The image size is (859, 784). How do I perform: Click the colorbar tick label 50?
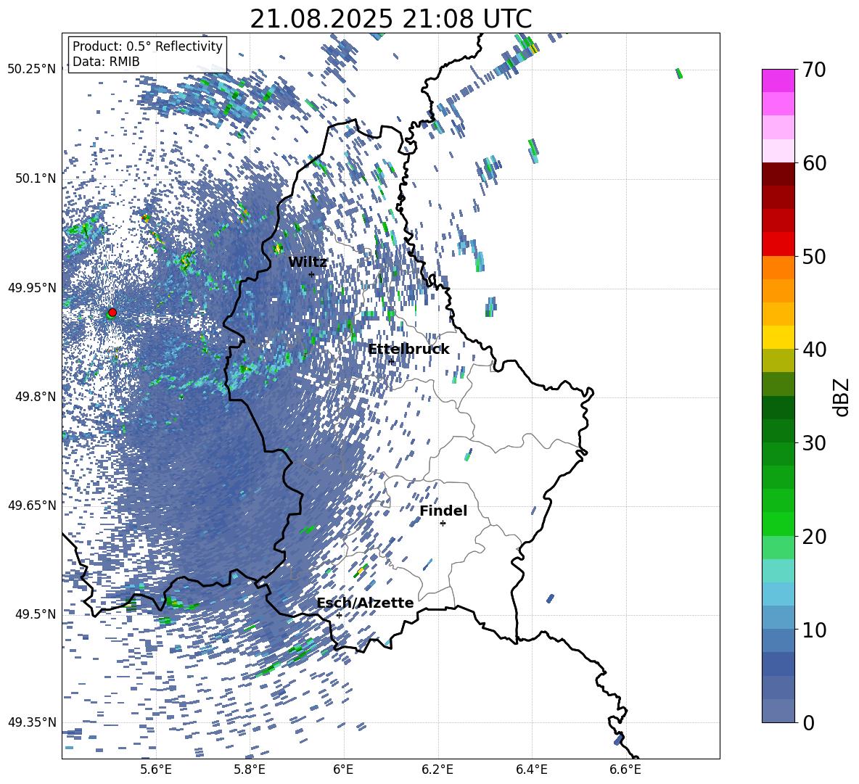click(814, 256)
